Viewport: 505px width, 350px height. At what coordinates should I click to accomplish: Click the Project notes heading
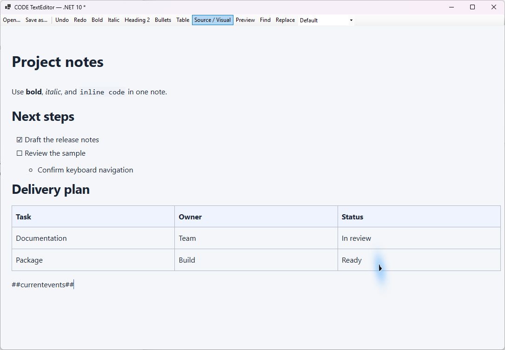[58, 62]
